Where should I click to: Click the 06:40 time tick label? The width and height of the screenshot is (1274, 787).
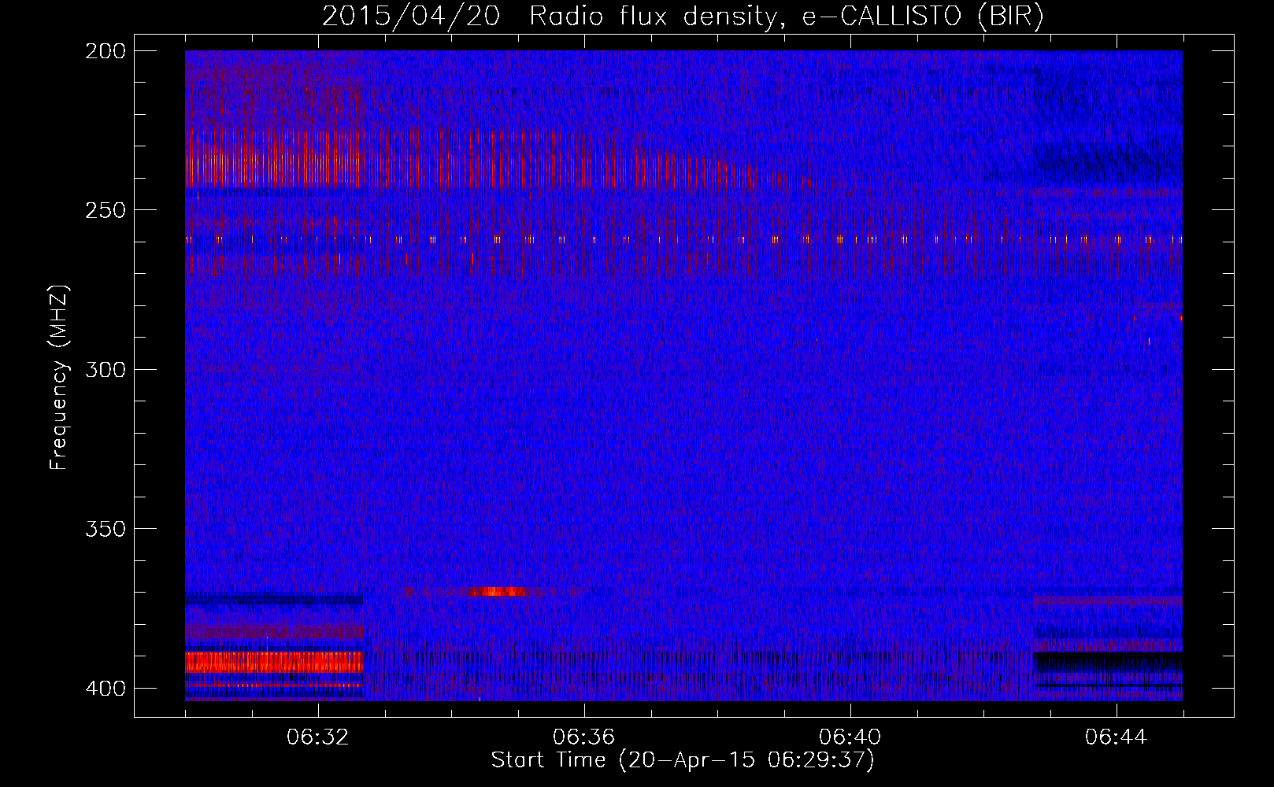pyautogui.click(x=850, y=737)
